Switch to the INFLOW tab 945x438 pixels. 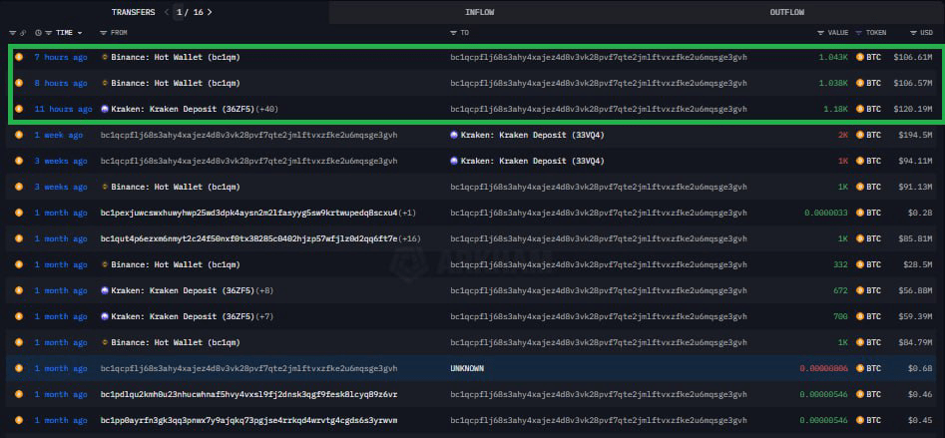(480, 12)
